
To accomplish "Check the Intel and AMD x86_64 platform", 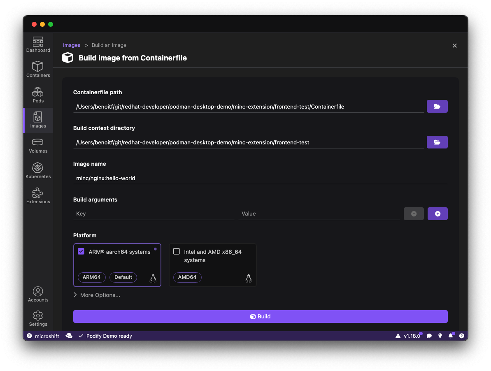I will (177, 252).
